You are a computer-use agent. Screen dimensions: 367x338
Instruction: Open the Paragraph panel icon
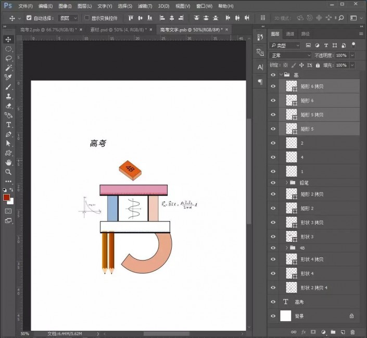click(x=260, y=82)
